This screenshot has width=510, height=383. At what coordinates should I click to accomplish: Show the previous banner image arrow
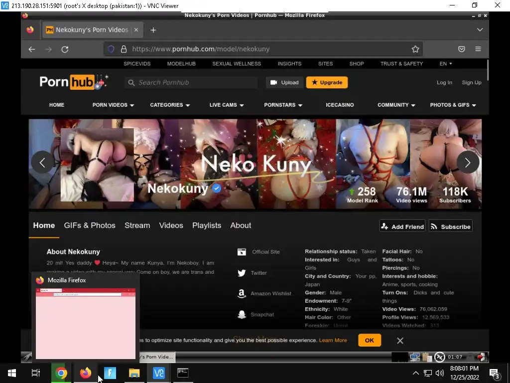pos(42,162)
